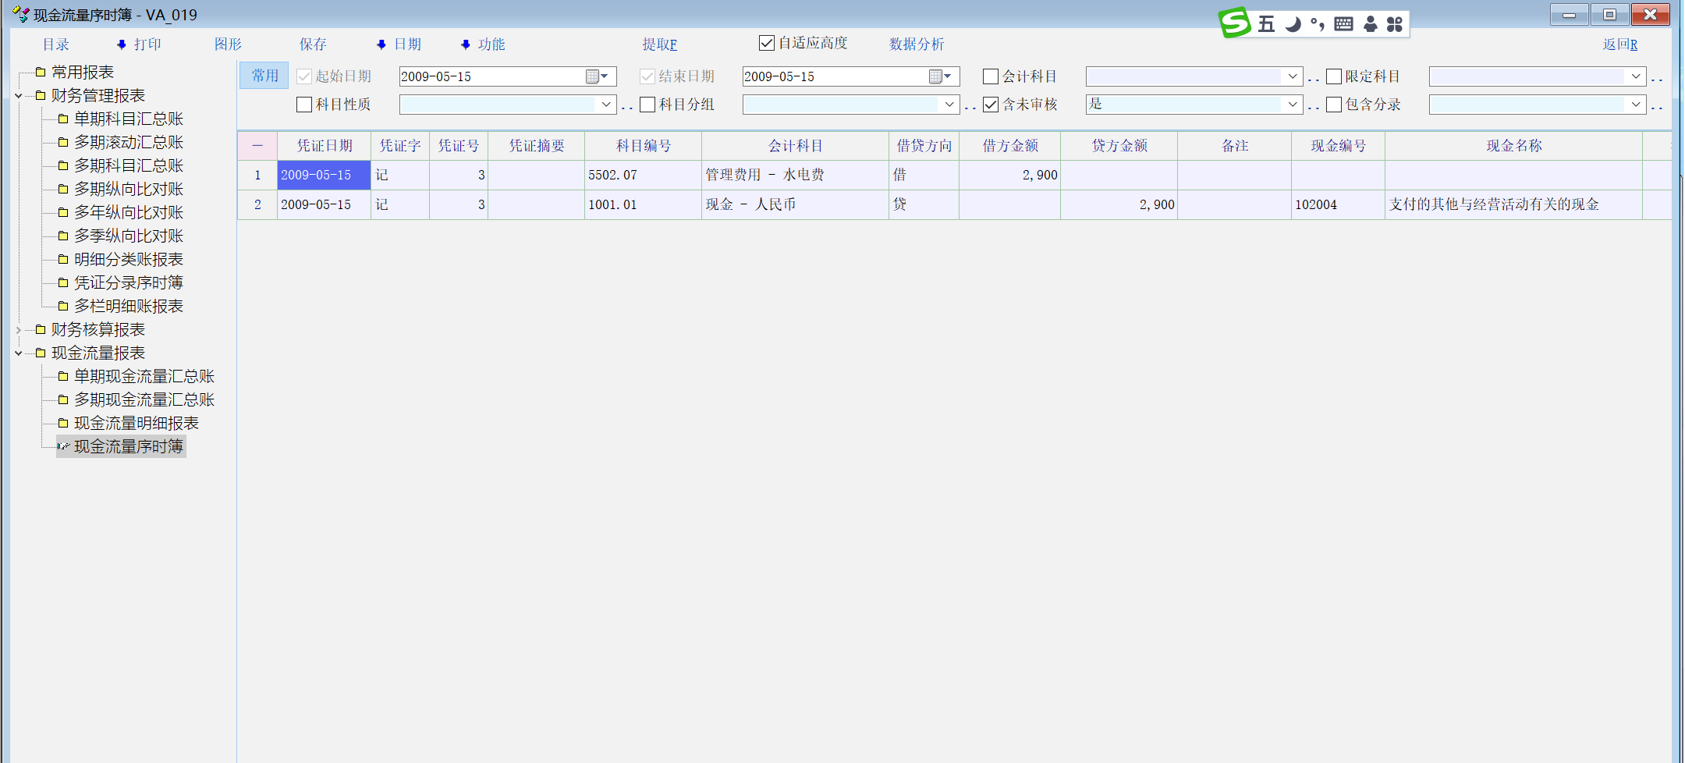This screenshot has width=1685, height=763.
Task: Click the 五 input mode indicator
Action: click(x=1267, y=24)
